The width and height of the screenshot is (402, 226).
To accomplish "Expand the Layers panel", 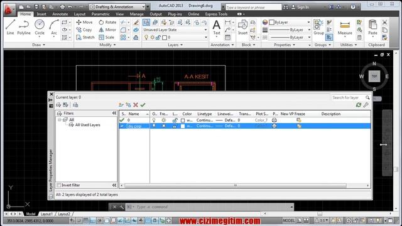I will [x=175, y=45].
